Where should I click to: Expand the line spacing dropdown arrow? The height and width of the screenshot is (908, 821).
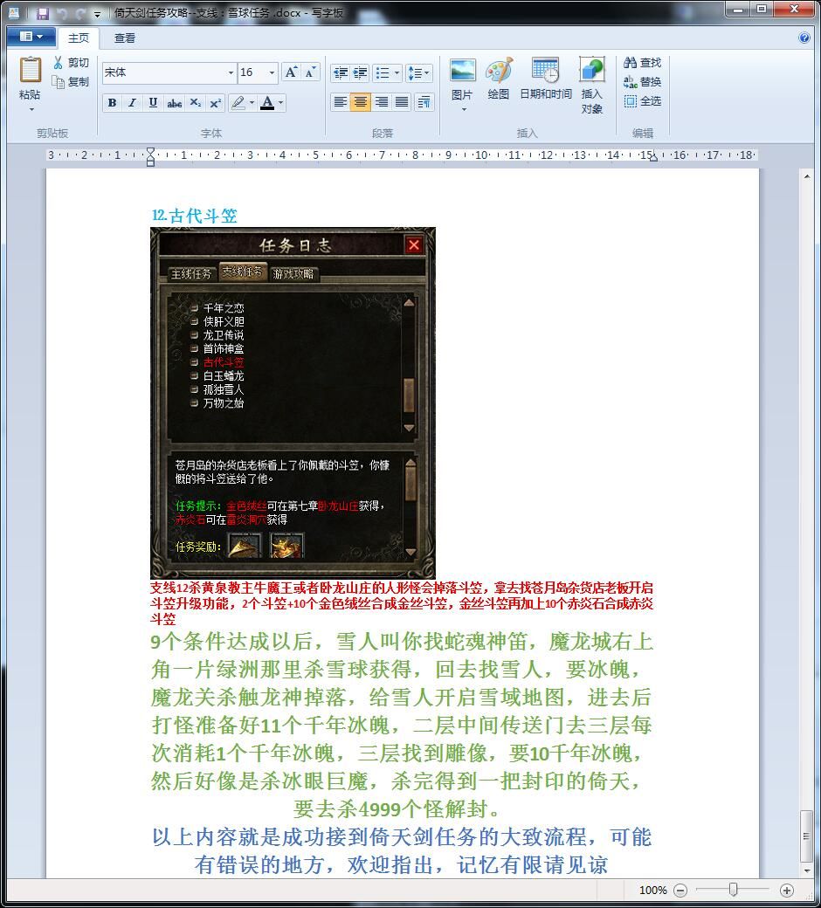point(427,73)
